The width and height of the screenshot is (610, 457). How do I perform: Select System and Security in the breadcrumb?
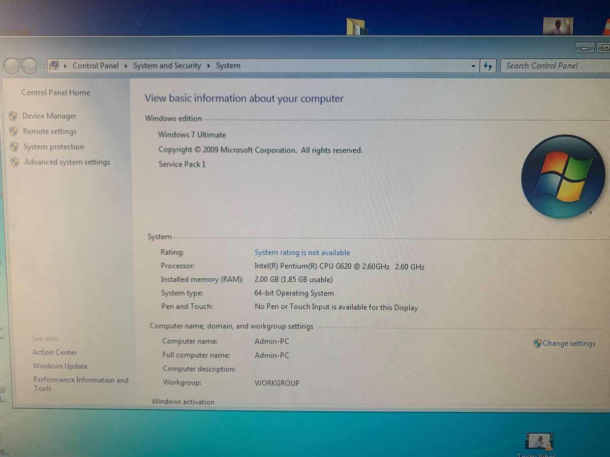click(167, 66)
